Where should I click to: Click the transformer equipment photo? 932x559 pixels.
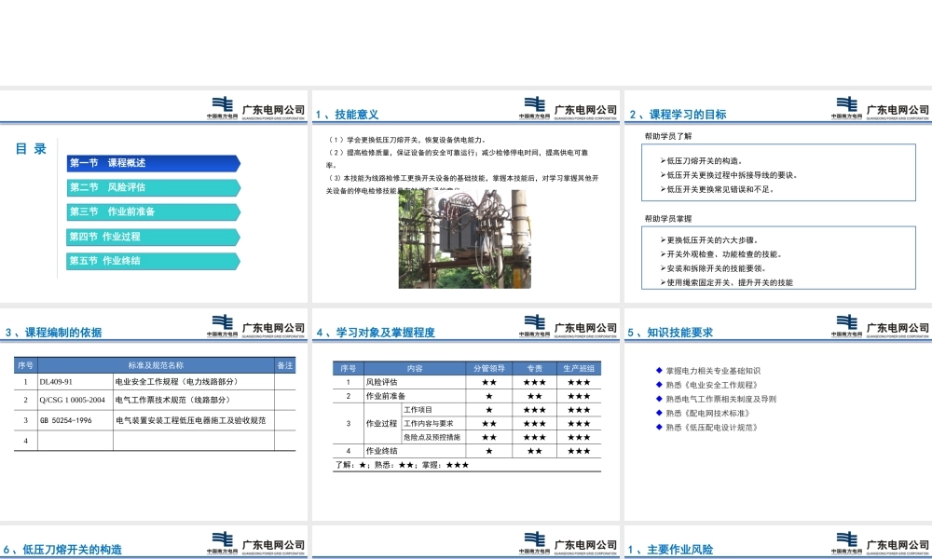click(464, 238)
